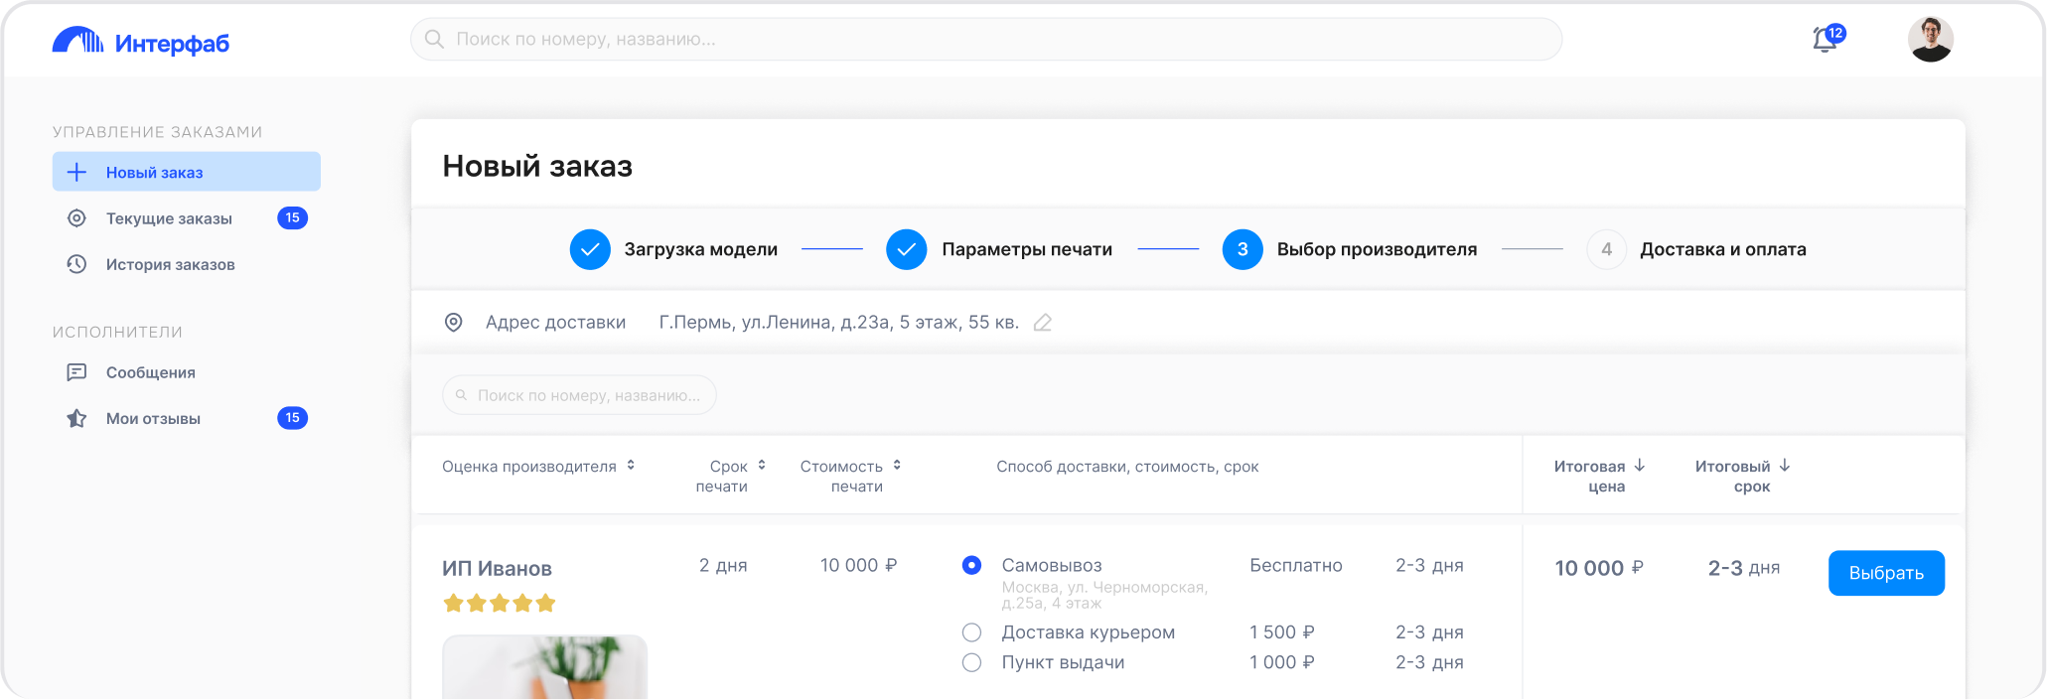Click the 1 500 ₽ courier price
The image size is (2047, 700).
pos(1282,632)
